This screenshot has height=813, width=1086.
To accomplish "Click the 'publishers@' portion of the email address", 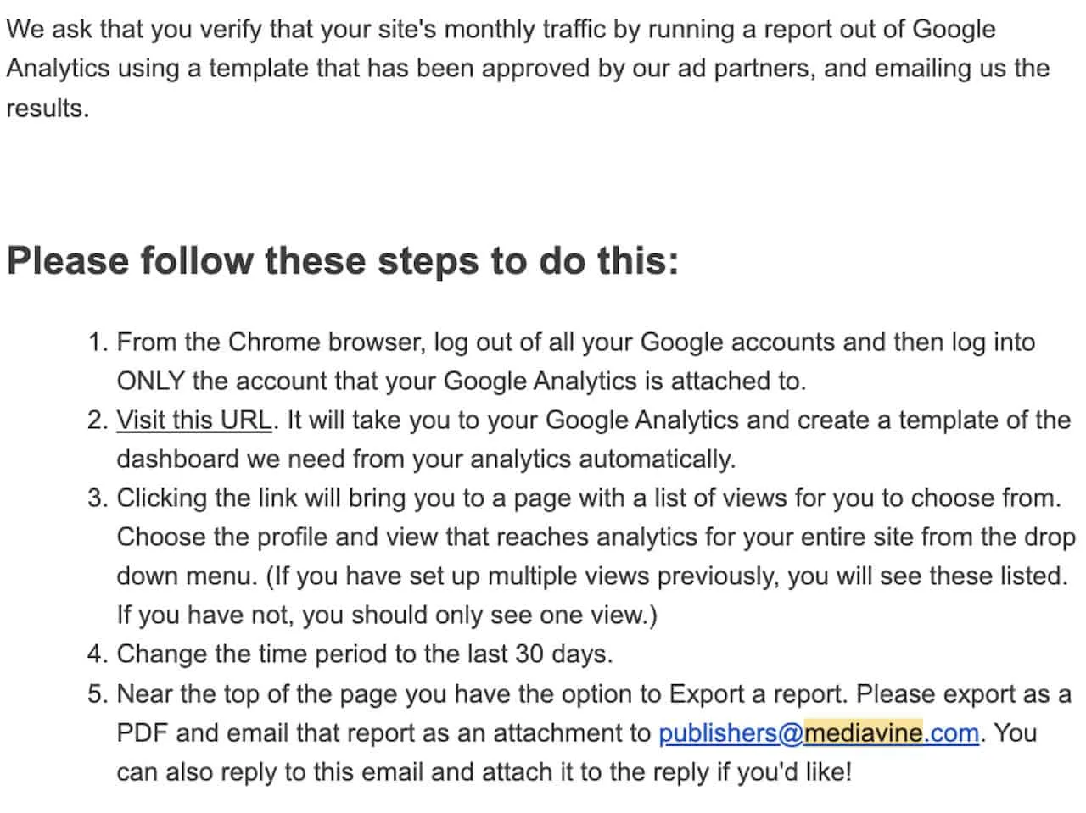I will tap(731, 732).
